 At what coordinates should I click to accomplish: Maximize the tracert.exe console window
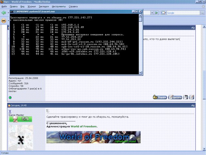[x=137, y=12]
